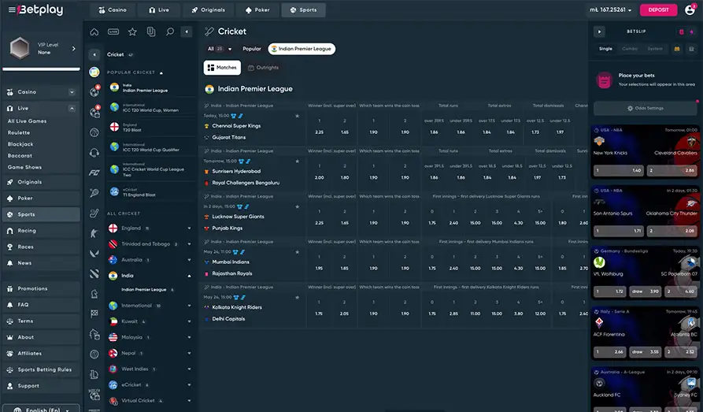
Task: Select the esports headset icon
Action: pyautogui.click(x=94, y=153)
